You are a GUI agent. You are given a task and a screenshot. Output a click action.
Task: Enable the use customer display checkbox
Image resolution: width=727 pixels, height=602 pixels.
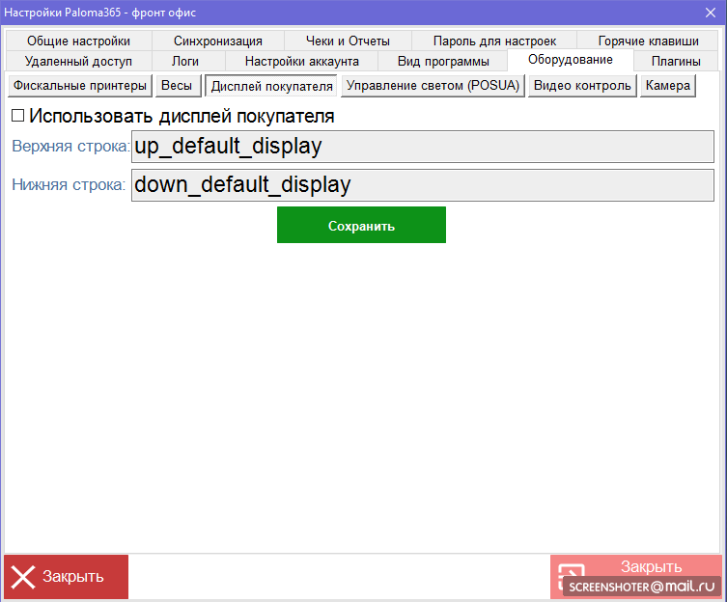18,116
